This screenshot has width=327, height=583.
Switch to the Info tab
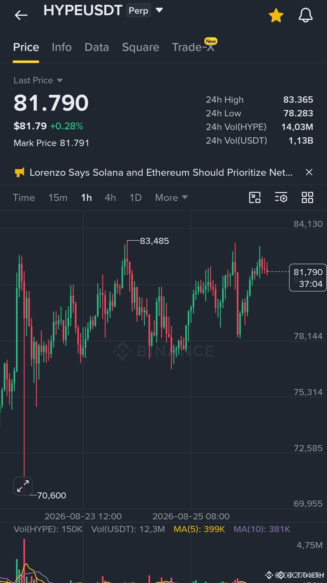pos(62,47)
